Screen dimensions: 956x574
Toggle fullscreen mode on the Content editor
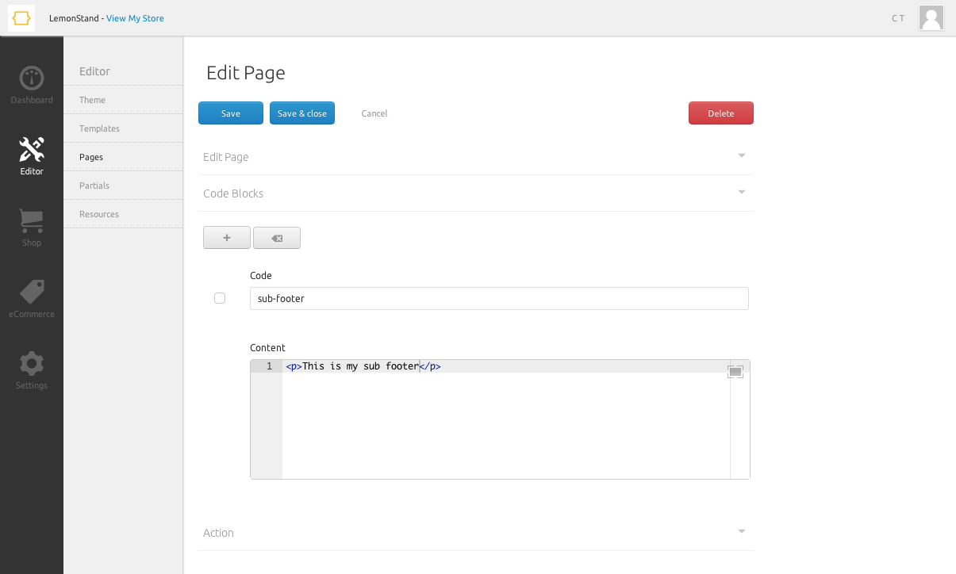click(x=735, y=370)
